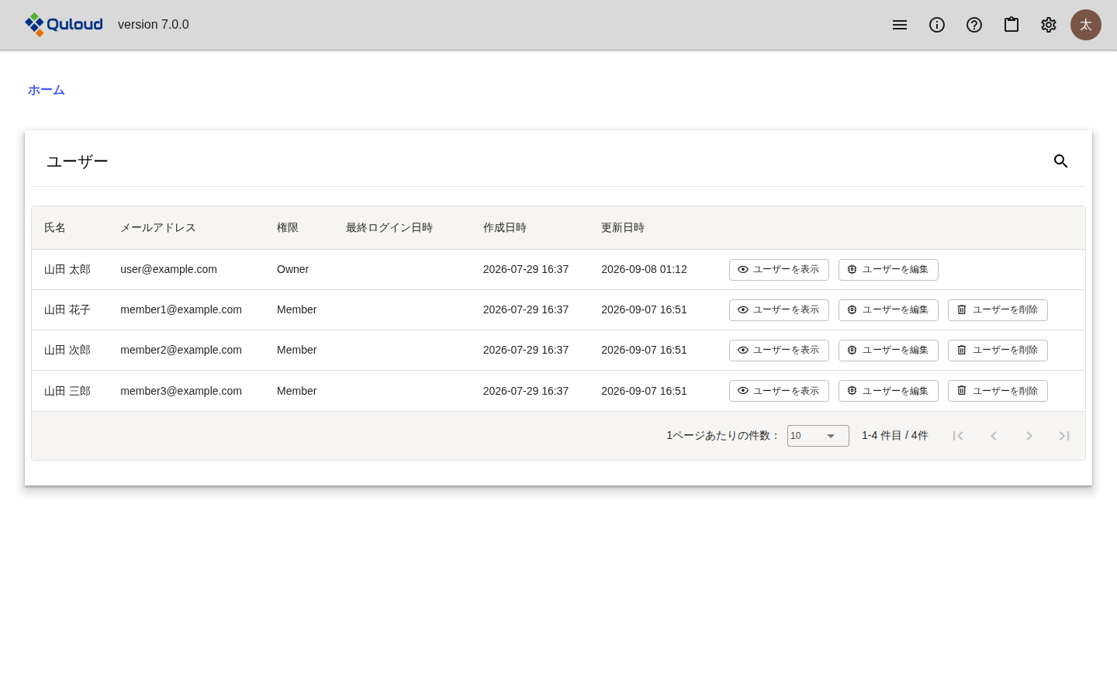Click the ホーム breadcrumb link
Screen dimensions: 1117x698
pos(47,90)
